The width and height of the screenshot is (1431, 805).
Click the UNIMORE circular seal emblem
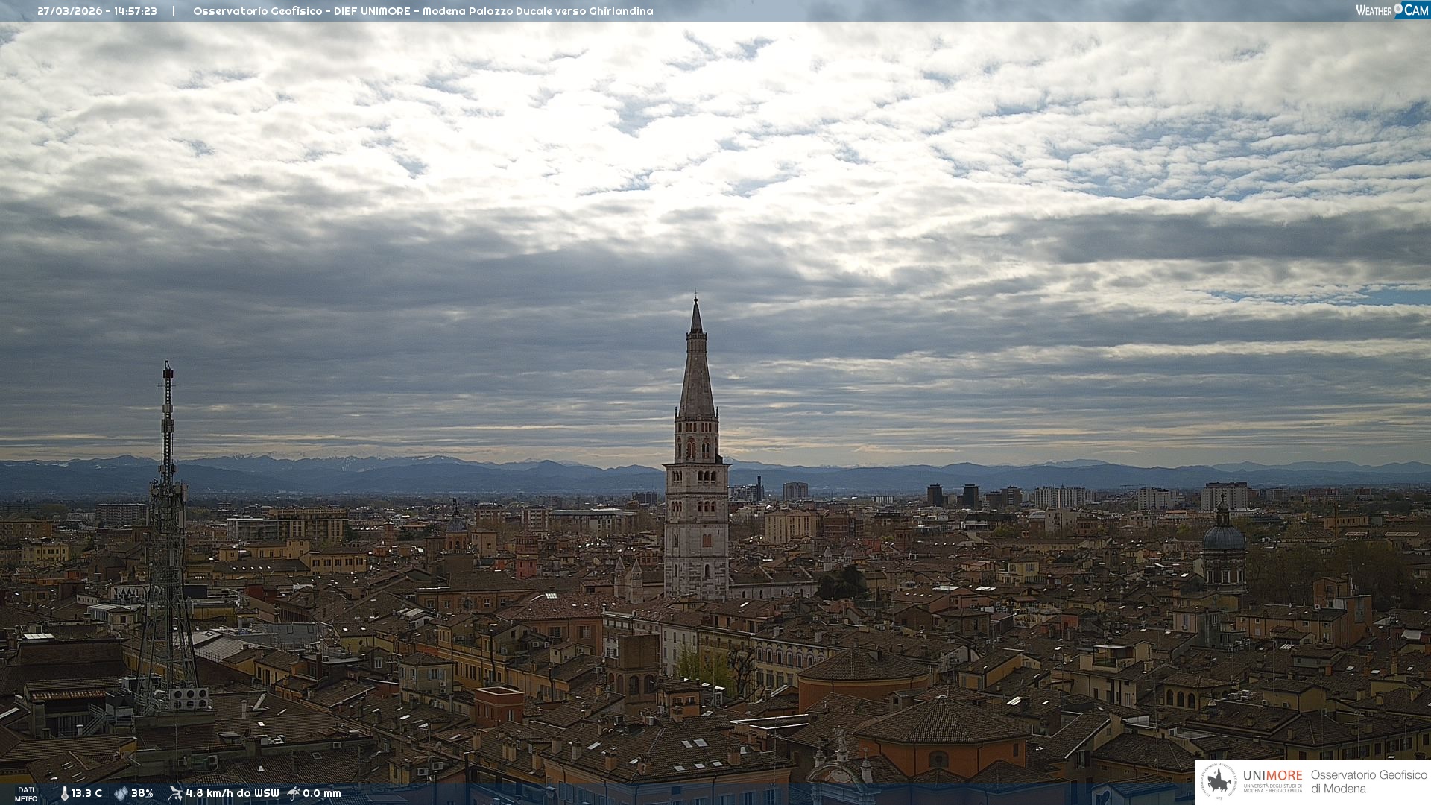pos(1219,782)
